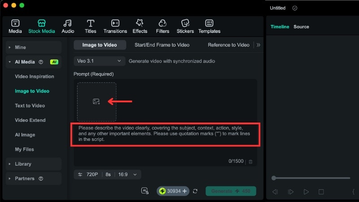Open AI Image in sidebar

(25, 135)
